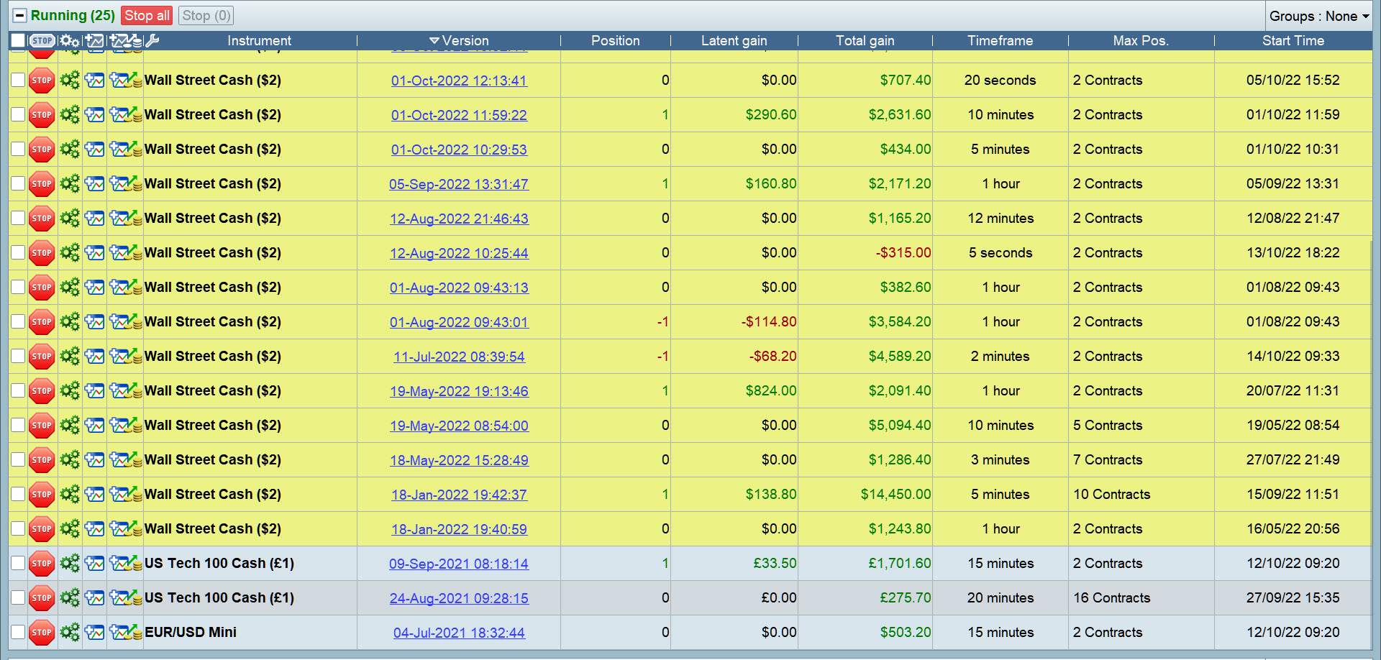This screenshot has width=1381, height=660.
Task: Open settings gear for version 12-Aug-2022 21:46:43
Action: point(70,219)
